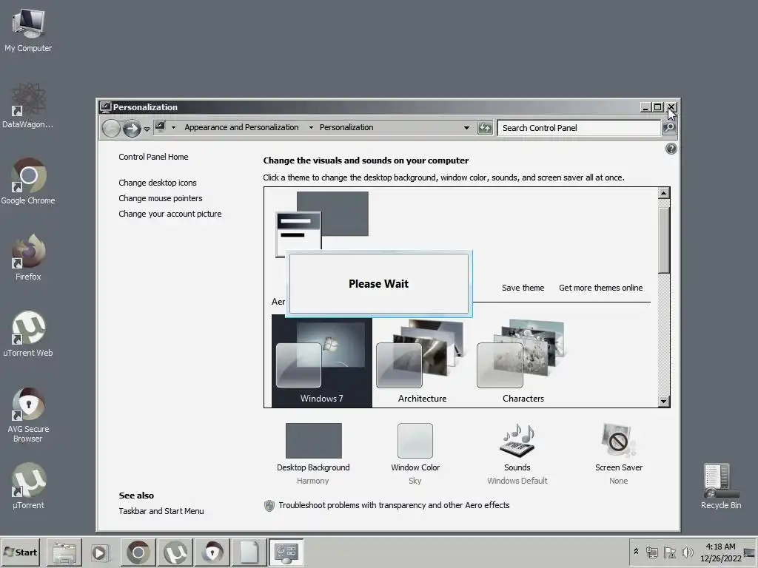Screen dimensions: 758x568
Task: Click Get more themes online
Action: (601, 288)
